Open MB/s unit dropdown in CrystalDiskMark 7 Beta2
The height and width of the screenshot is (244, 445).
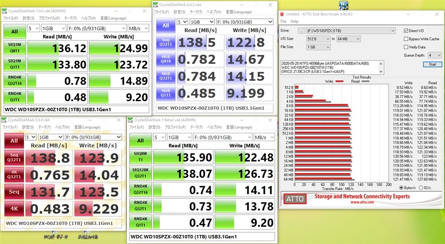pos(264,138)
